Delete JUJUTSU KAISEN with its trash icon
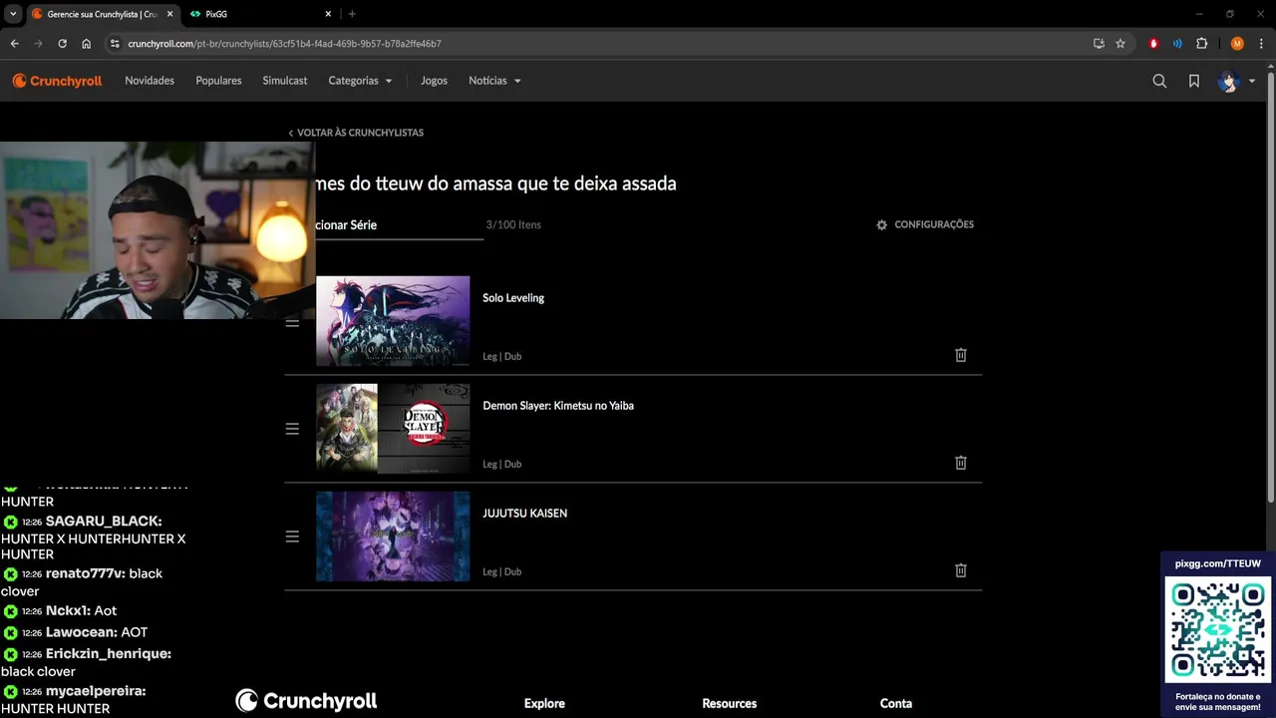The image size is (1276, 718). click(x=961, y=570)
